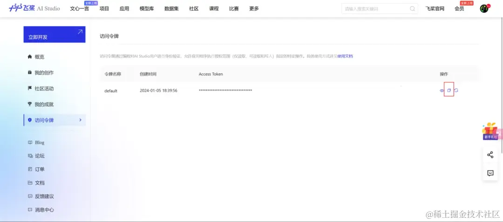Screen dimensions: 503x222
Task: Expand the 更多 navigation menu
Action: click(x=254, y=9)
